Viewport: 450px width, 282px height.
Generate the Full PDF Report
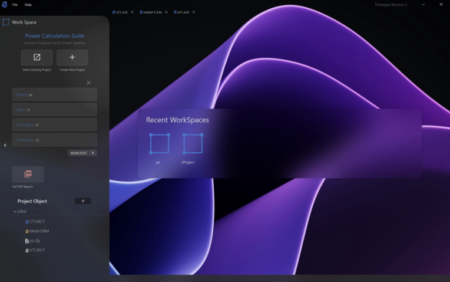[x=28, y=174]
